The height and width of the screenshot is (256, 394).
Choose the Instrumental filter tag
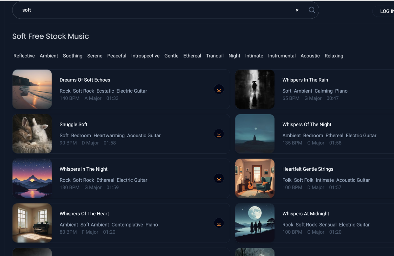(282, 56)
